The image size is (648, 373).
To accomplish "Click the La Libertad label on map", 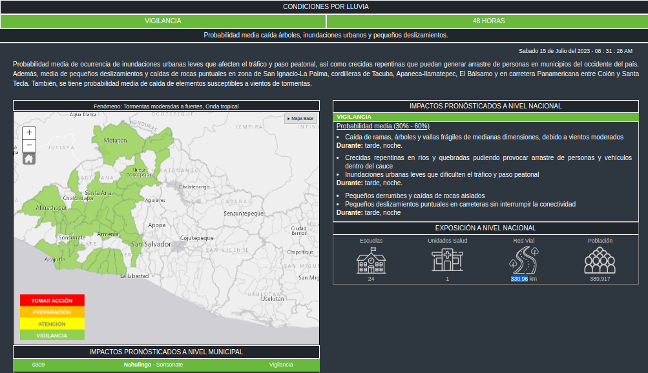I will click(134, 276).
